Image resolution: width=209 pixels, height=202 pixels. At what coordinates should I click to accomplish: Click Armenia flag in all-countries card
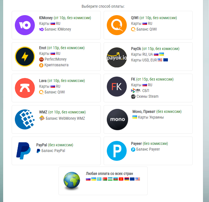pyautogui.click(x=126, y=179)
